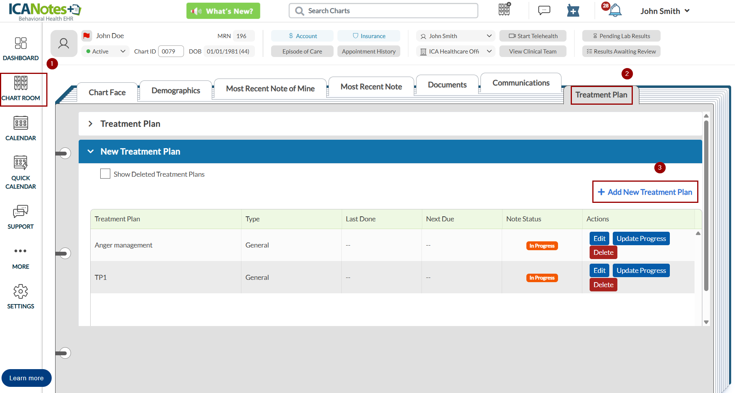Open the Dashboard sidebar icon
This screenshot has height=393, width=735.
point(20,43)
